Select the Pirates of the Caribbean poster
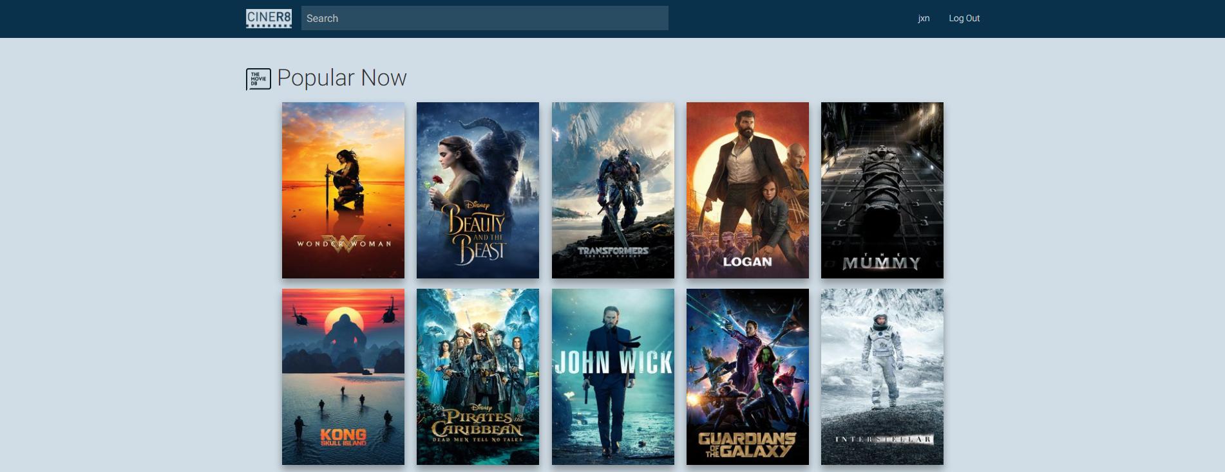Screen dimensions: 1225x472 pyautogui.click(x=478, y=377)
